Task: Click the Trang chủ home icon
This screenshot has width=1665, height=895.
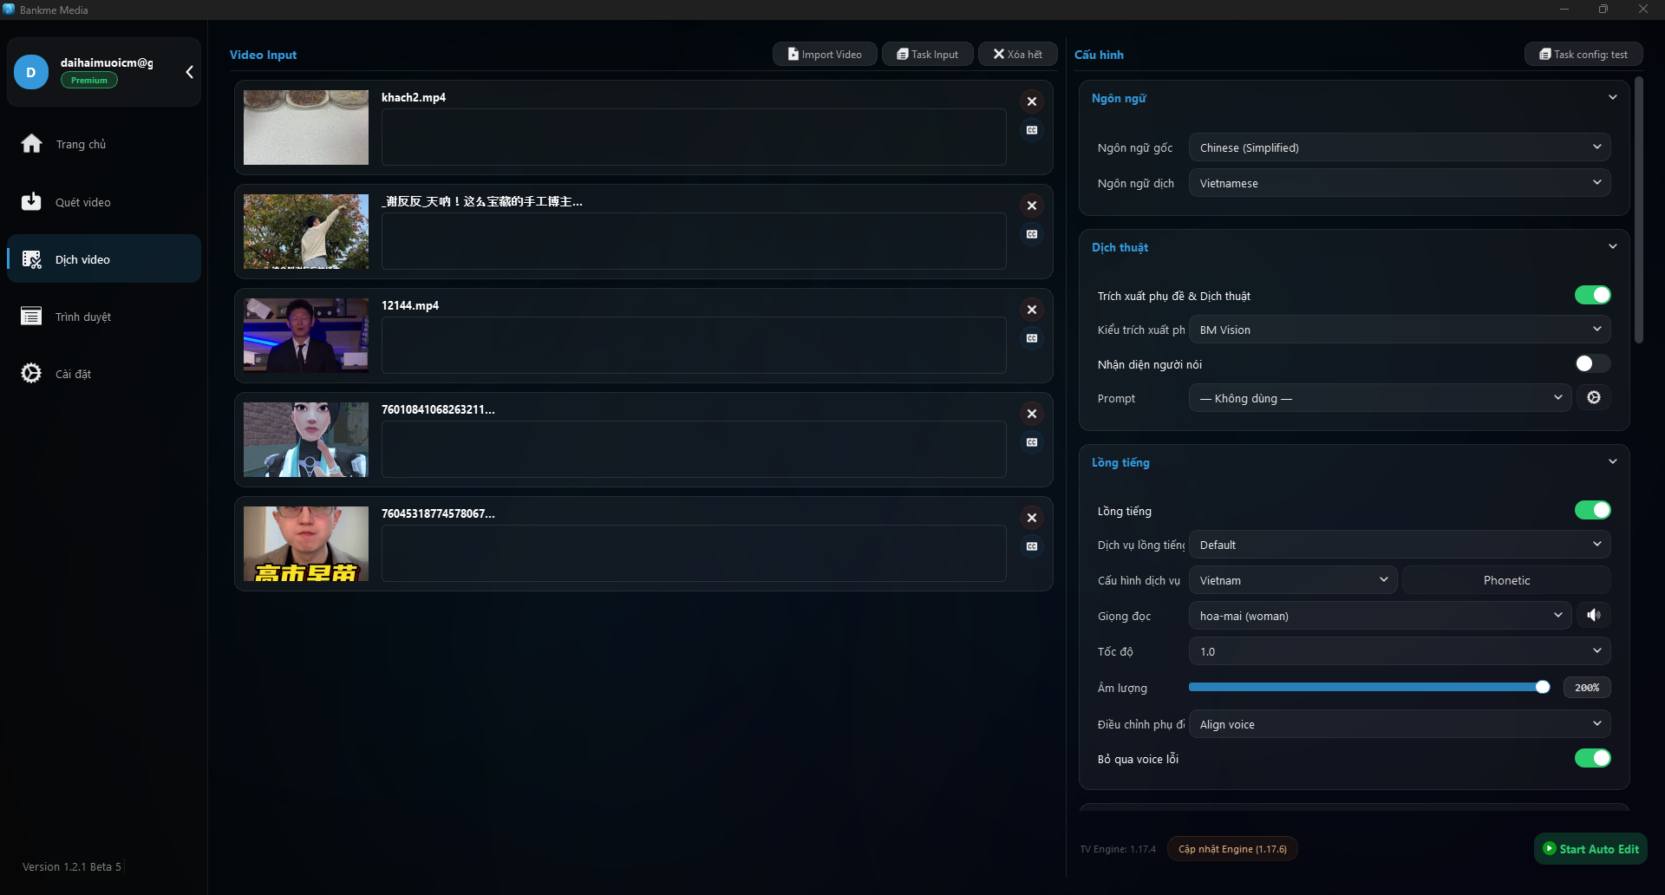Action: point(32,144)
